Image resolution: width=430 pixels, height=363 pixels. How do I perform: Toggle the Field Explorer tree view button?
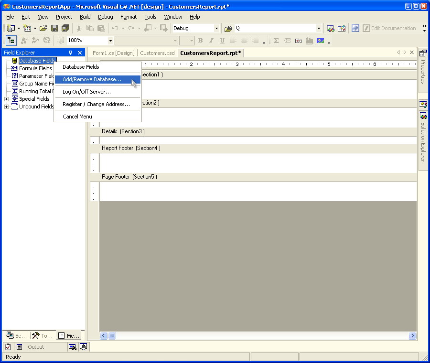(11, 41)
